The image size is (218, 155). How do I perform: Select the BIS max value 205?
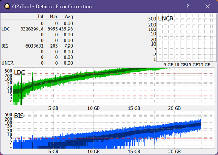coord(54,46)
